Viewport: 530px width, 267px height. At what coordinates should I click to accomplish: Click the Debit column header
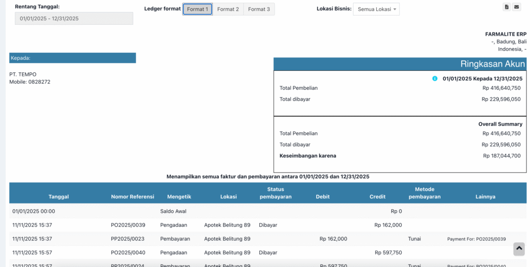coord(322,197)
